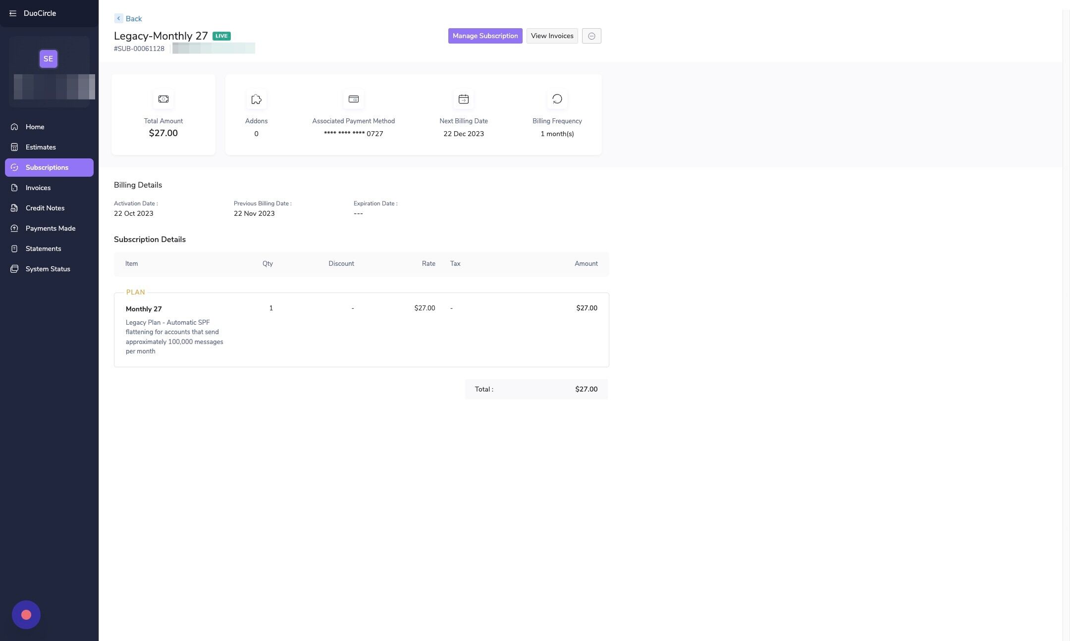
Task: Click the Next Billing Date calendar icon
Action: (x=463, y=99)
